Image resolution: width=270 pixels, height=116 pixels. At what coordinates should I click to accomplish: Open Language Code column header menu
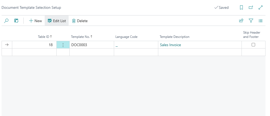pos(126,37)
